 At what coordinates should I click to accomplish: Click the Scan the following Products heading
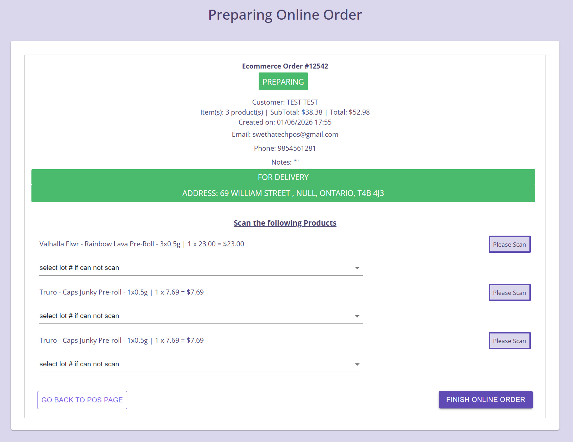[x=285, y=223]
